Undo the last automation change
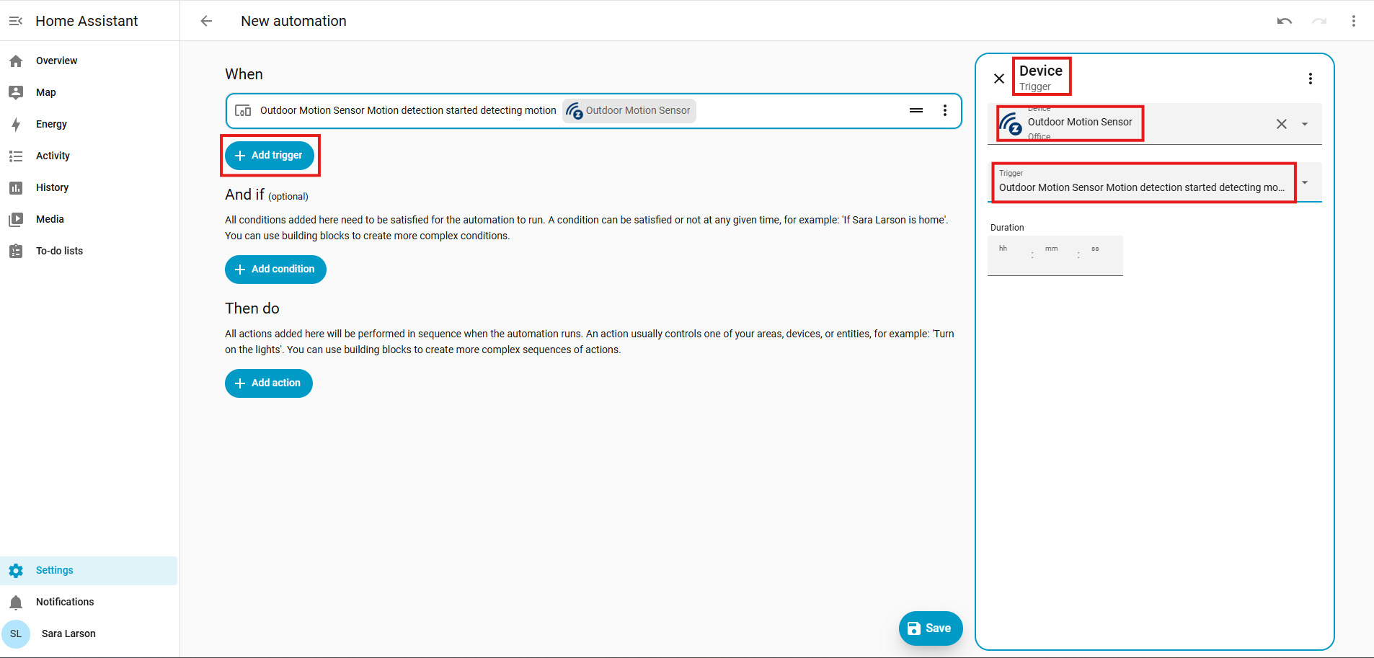This screenshot has width=1374, height=658. [x=1285, y=21]
